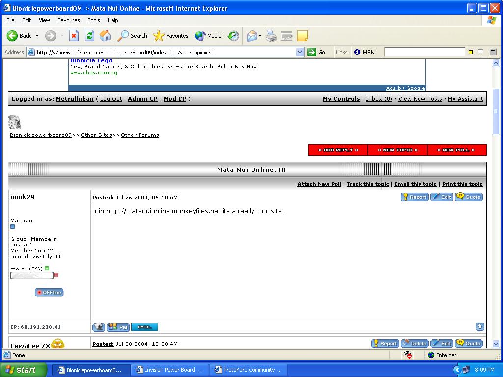
Task: Switch to the ProtoKoro Community taskbar window
Action: click(x=249, y=370)
